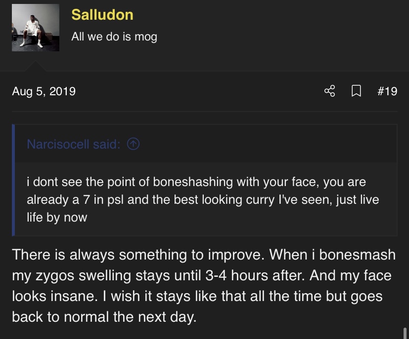Image resolution: width=409 pixels, height=339 pixels.
Task: Click the page scrollbar thumb at the edge
Action: (x=406, y=333)
